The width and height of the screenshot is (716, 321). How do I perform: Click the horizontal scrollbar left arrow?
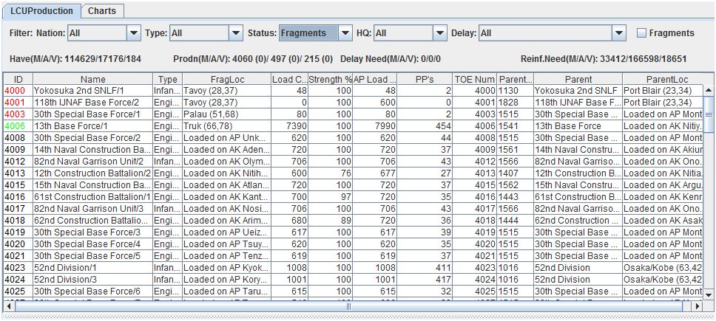click(9, 306)
